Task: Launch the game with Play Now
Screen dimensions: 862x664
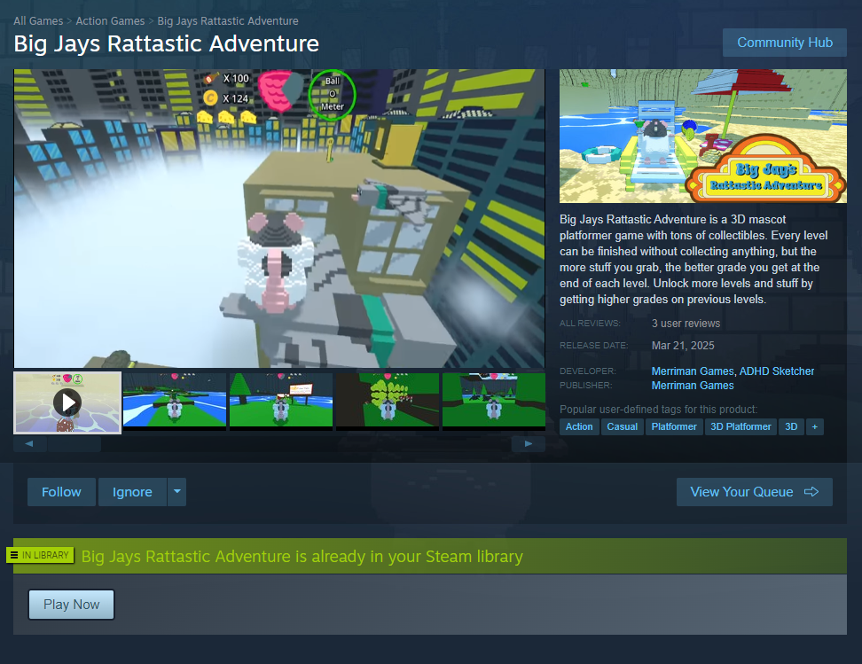Action: [x=72, y=605]
